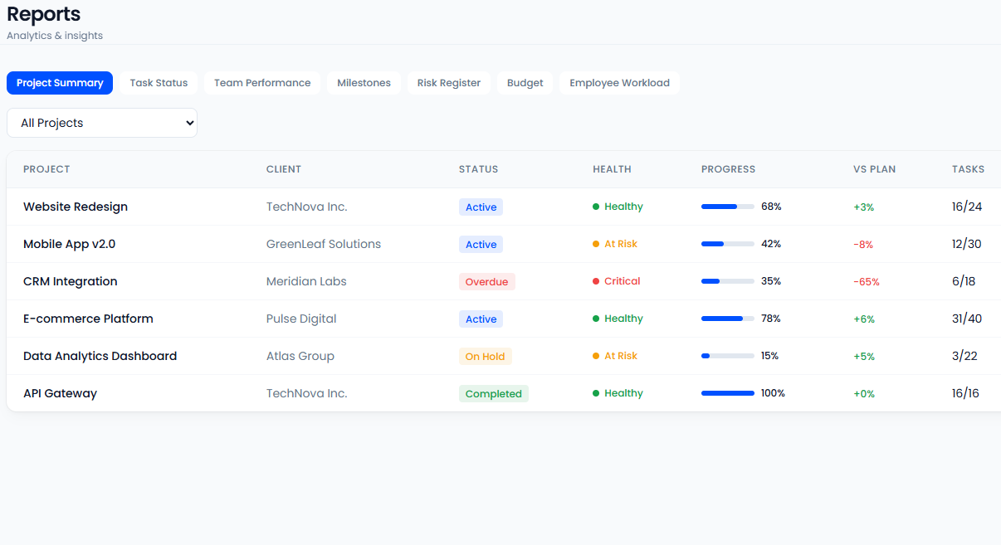
Task: Select the Team Performance tab
Action: tap(262, 82)
